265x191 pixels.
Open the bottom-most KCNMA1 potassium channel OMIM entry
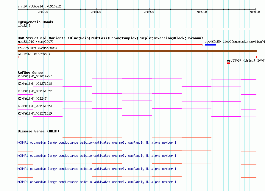[x=97, y=182]
